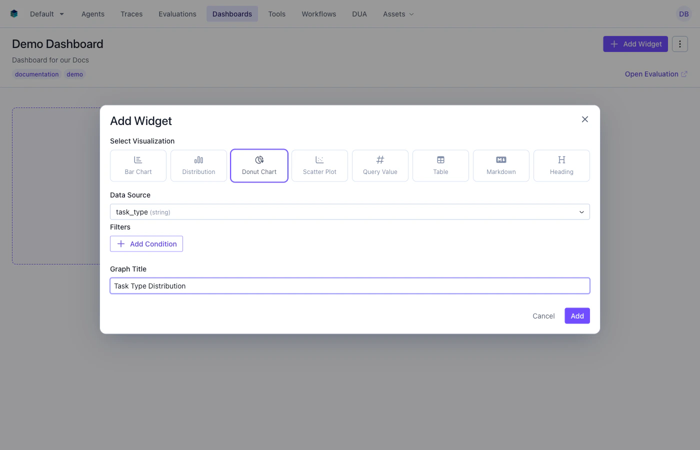This screenshot has height=450, width=700.
Task: Click the documentation tag chip
Action: pyautogui.click(x=36, y=74)
